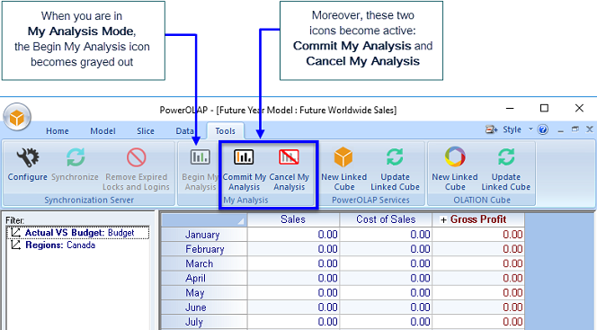Select Regions: Canada filter row
Viewport: 597px width, 330px height.
[x=78, y=245]
